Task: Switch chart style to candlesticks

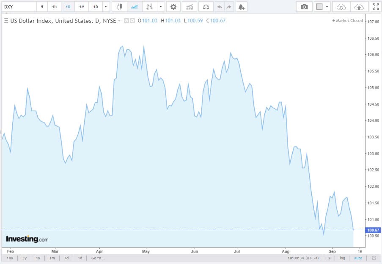Action: [x=120, y=7]
